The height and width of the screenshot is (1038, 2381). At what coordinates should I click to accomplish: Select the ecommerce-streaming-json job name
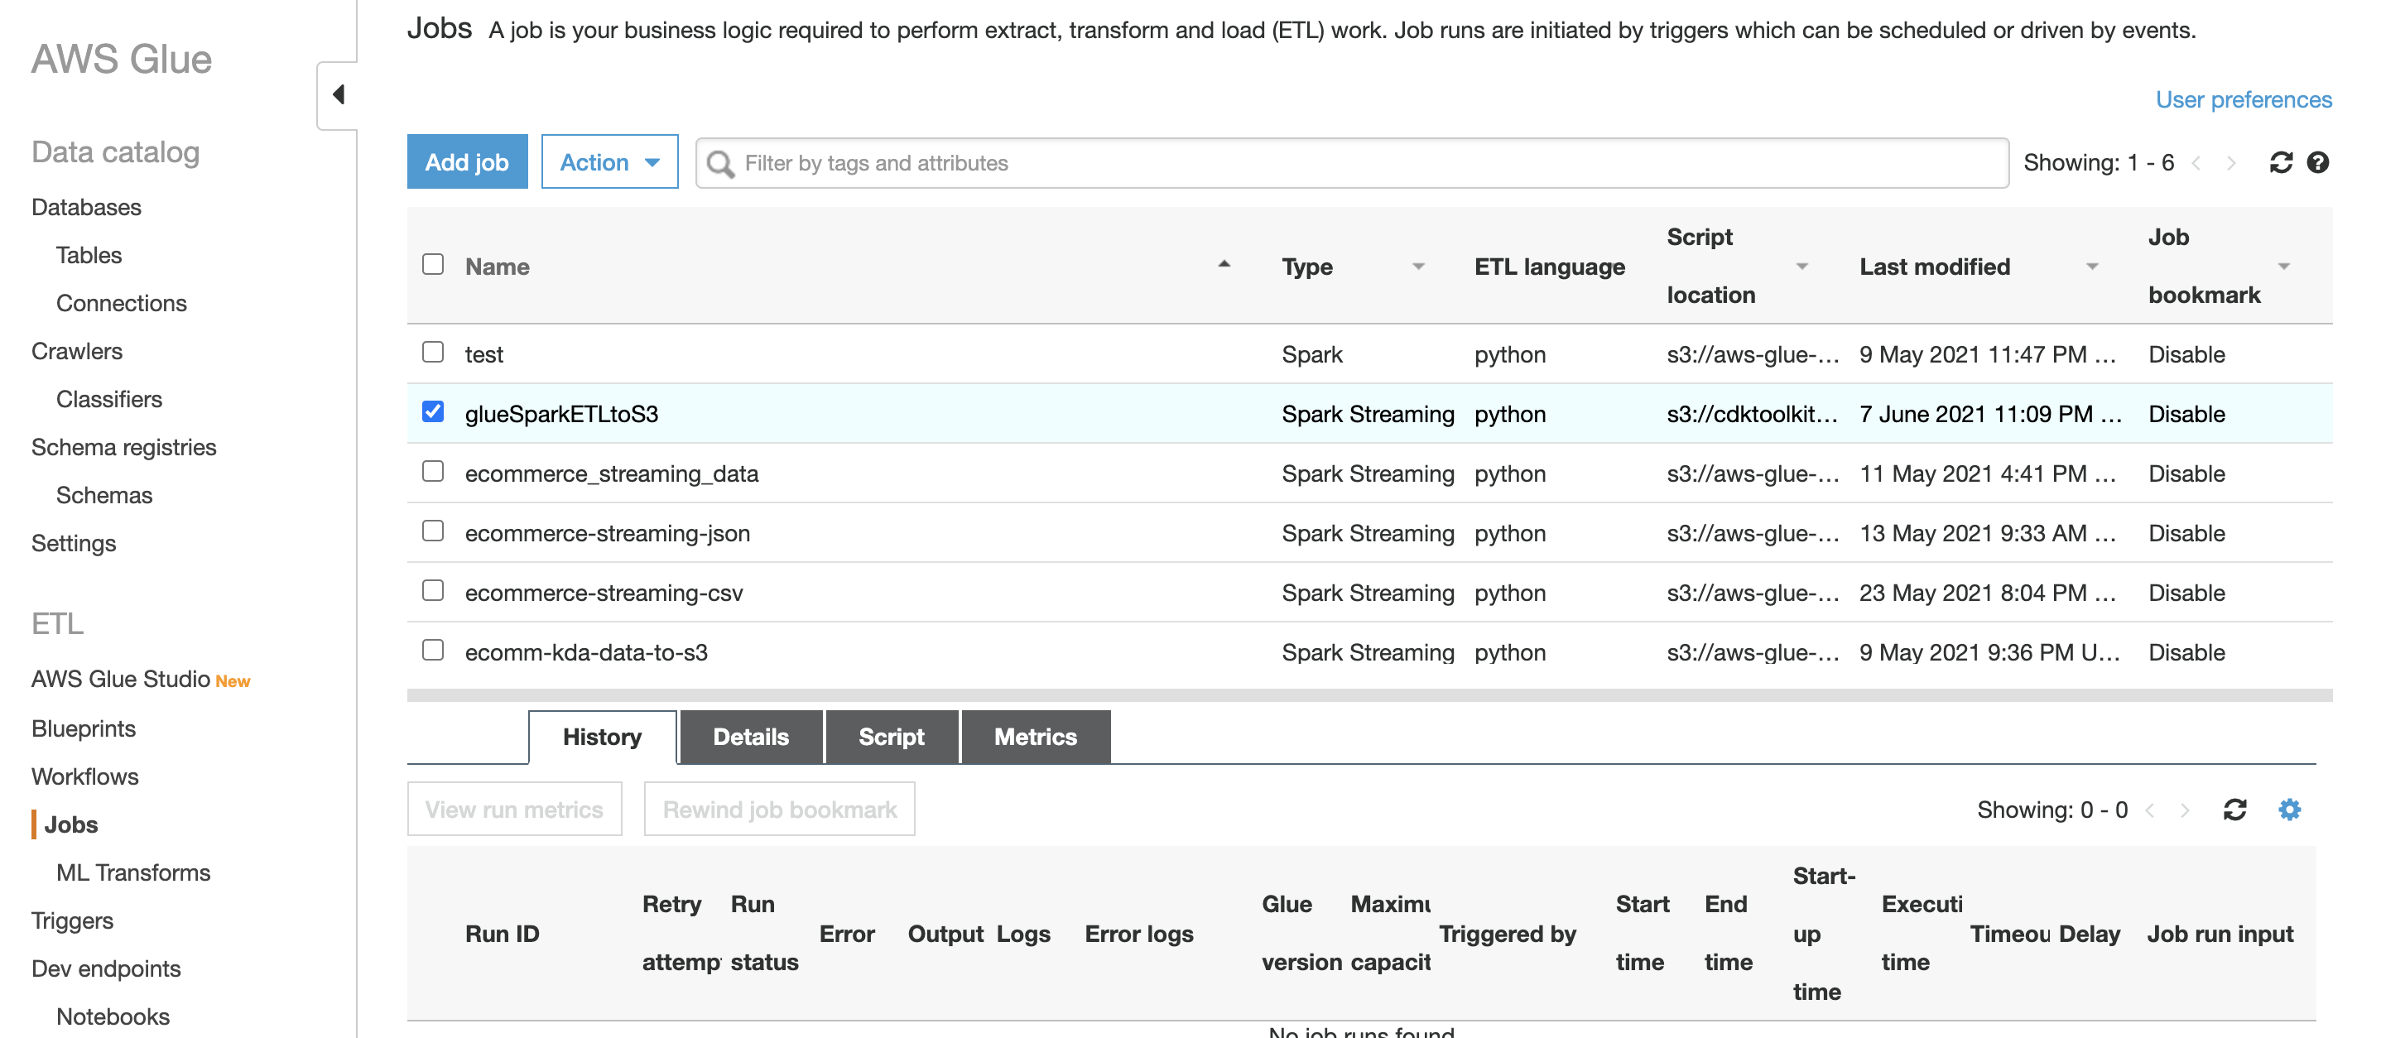click(608, 533)
